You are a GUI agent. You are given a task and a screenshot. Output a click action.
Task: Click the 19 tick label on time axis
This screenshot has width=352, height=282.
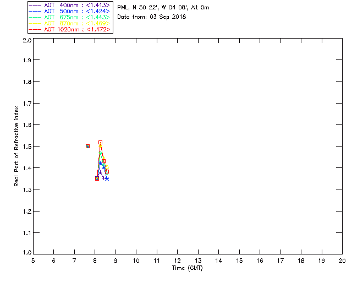tap(322, 261)
